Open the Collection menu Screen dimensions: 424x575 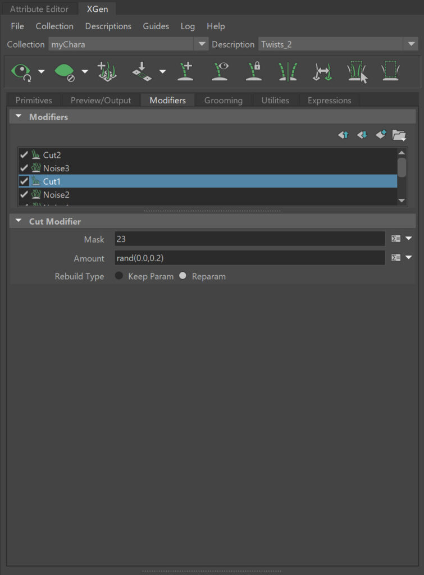pos(54,26)
